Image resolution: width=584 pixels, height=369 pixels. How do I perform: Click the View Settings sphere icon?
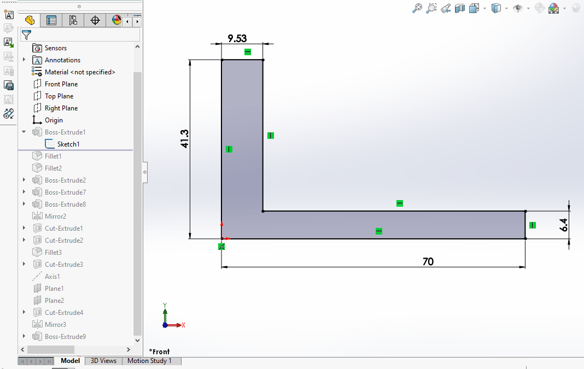pyautogui.click(x=576, y=8)
